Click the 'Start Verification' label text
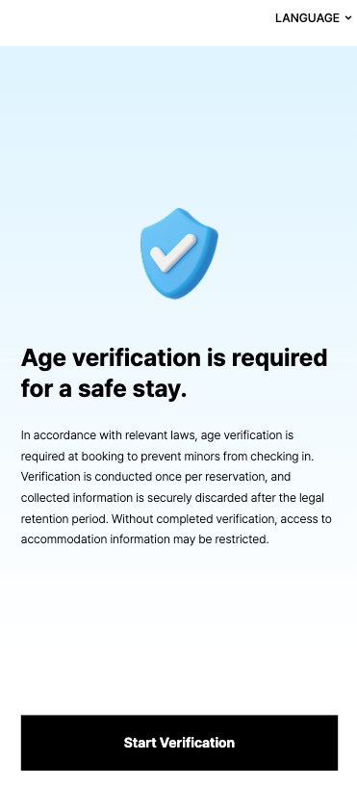Screen dimensions: 357x787 click(179, 743)
